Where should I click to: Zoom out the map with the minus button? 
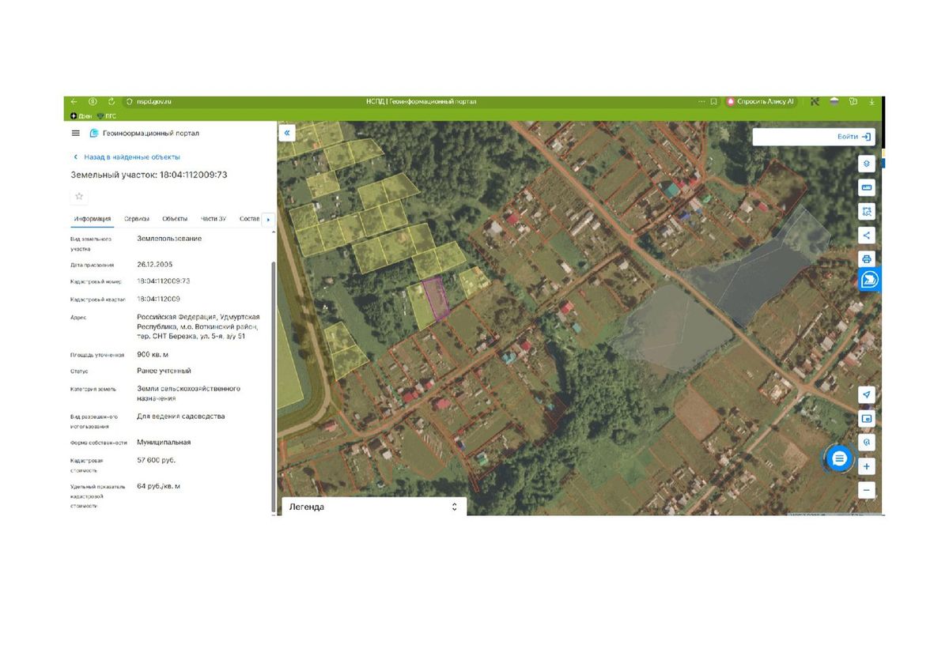(x=867, y=490)
